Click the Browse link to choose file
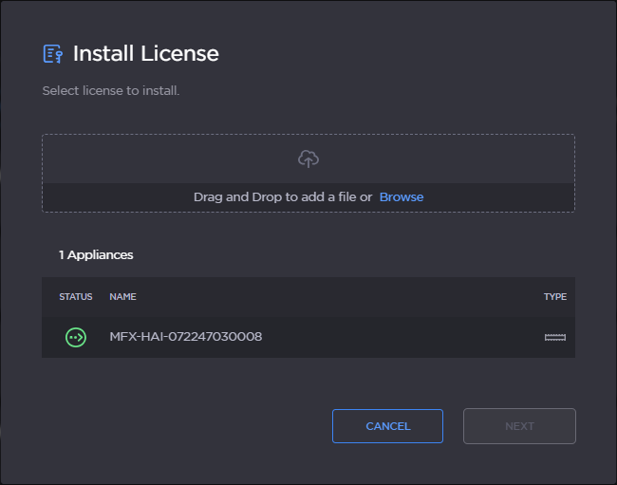617x485 pixels. pyautogui.click(x=401, y=197)
